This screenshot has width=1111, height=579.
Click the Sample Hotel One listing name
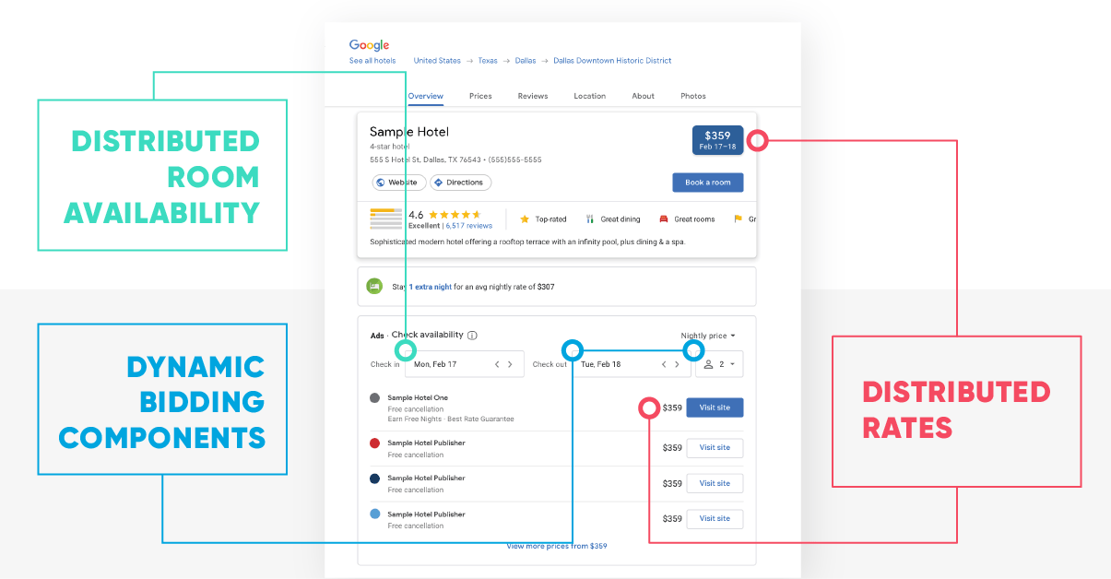coord(418,397)
